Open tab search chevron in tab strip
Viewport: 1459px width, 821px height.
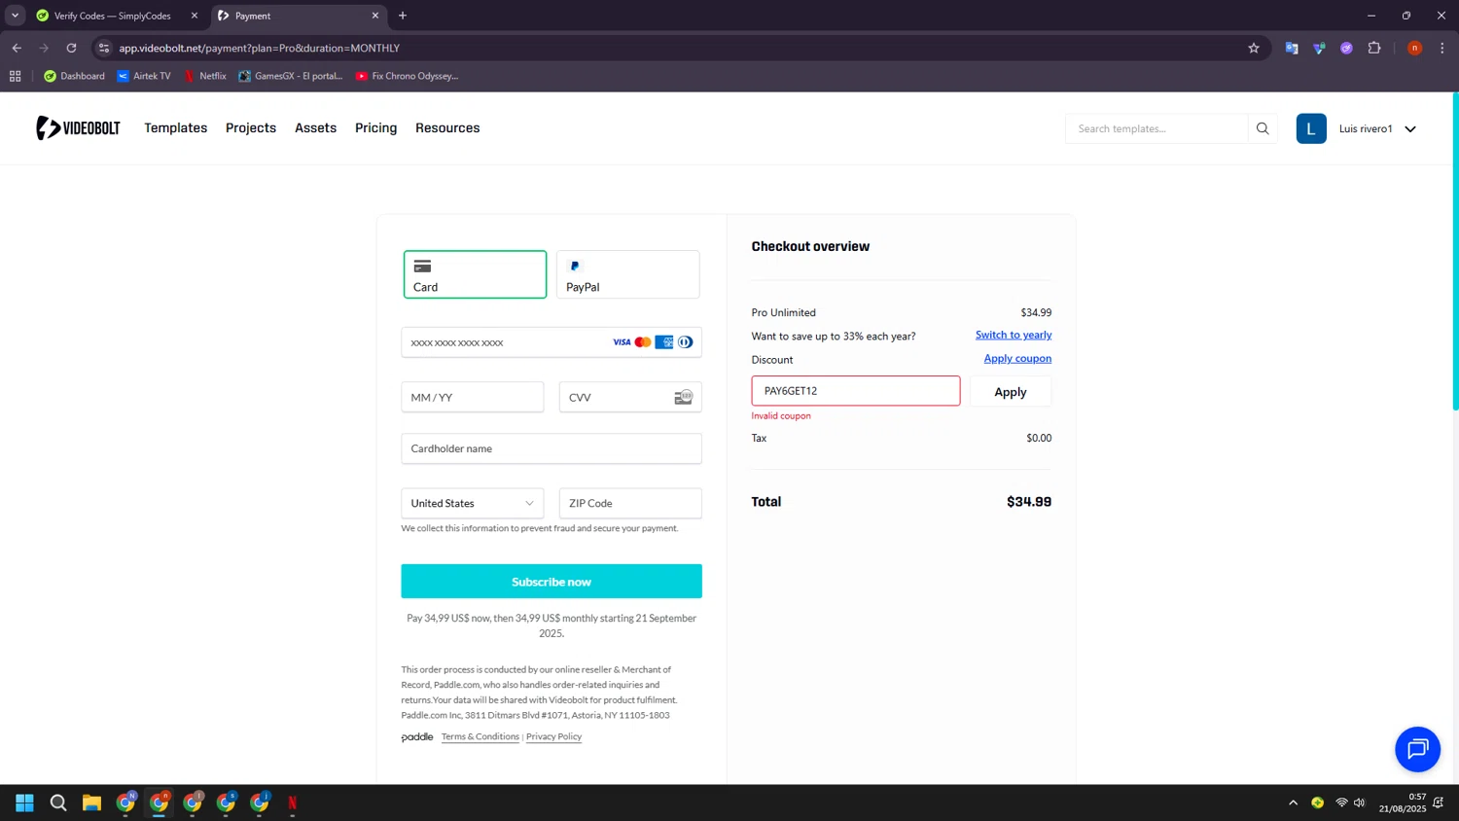coord(15,16)
